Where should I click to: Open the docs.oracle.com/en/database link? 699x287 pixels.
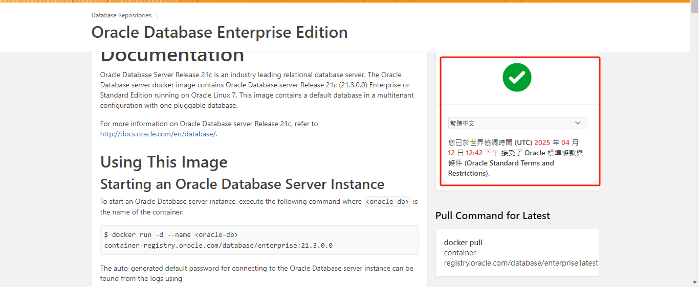158,134
